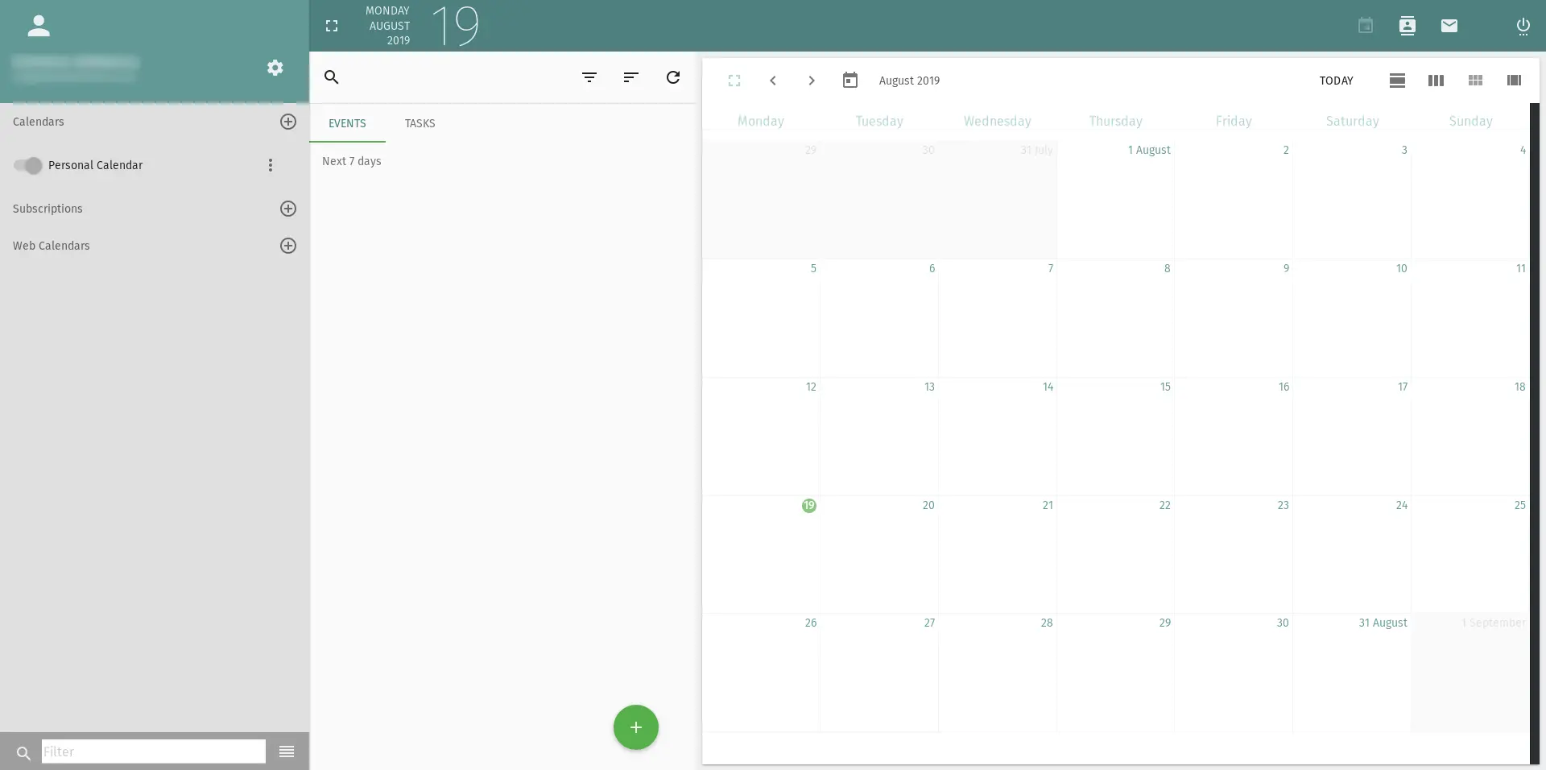Go to the next month
The height and width of the screenshot is (770, 1546).
tap(811, 81)
